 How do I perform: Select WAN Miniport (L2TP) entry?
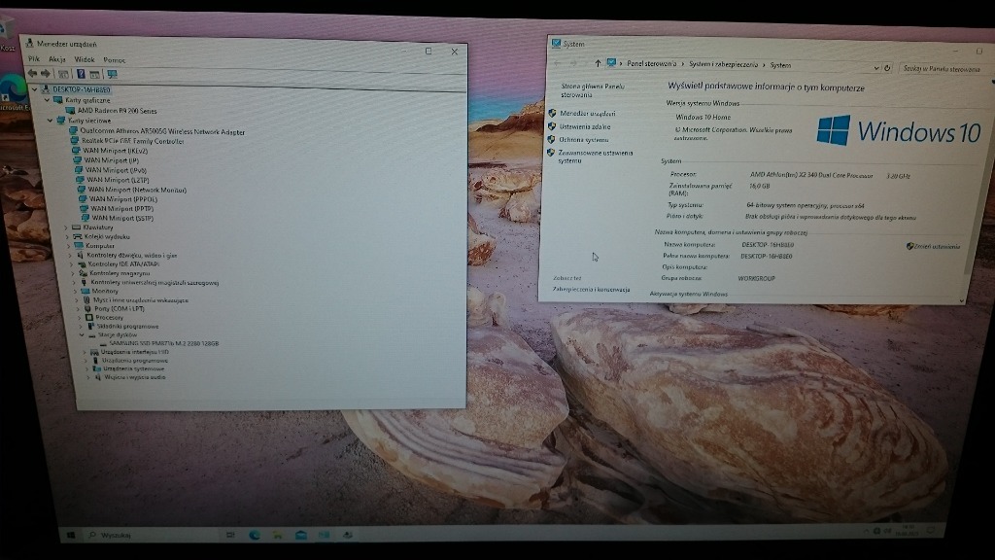tap(118, 180)
